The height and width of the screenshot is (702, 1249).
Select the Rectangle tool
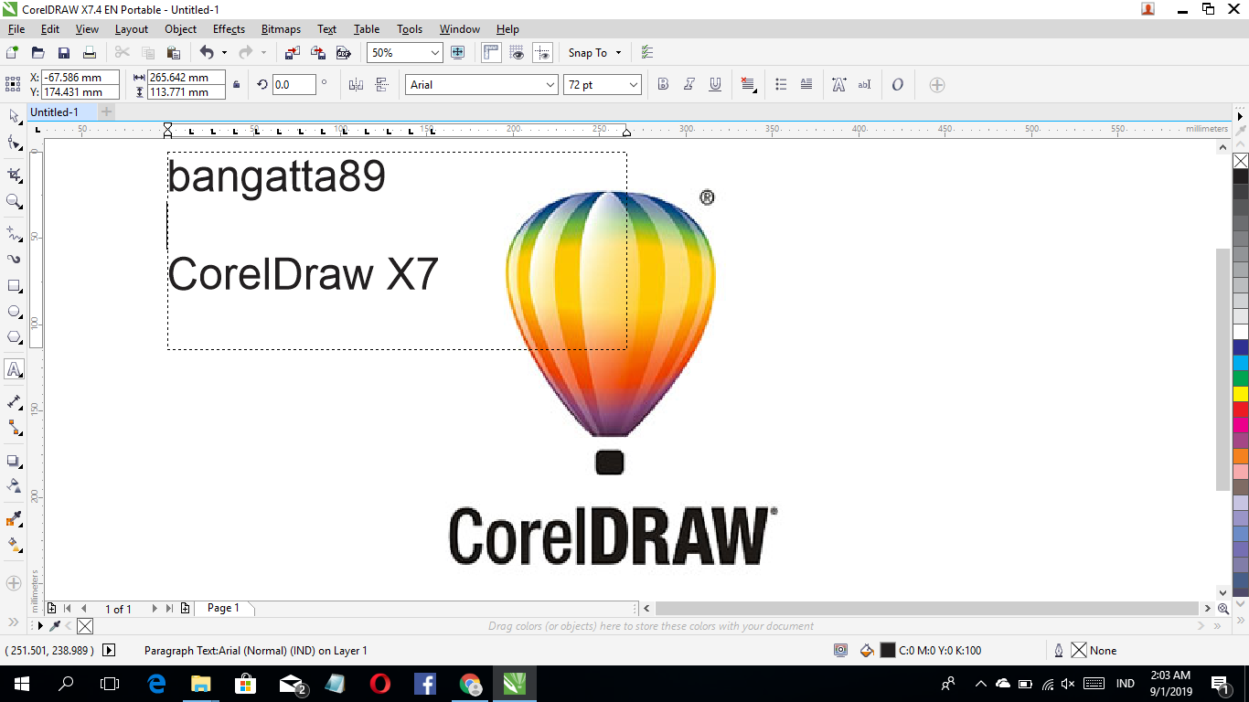14,285
